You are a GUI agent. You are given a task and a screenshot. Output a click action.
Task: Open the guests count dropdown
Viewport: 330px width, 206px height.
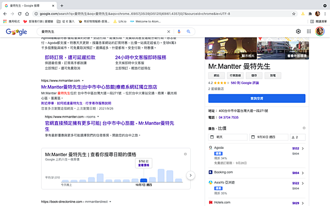298,137
